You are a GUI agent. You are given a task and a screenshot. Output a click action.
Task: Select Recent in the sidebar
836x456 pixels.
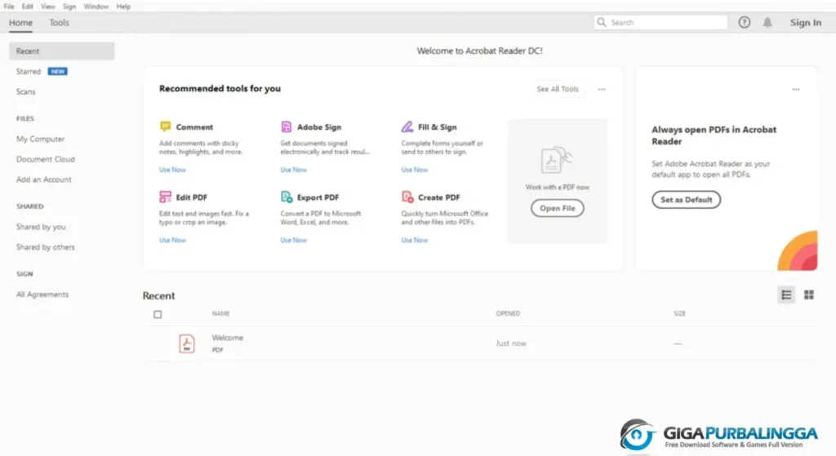pos(62,51)
